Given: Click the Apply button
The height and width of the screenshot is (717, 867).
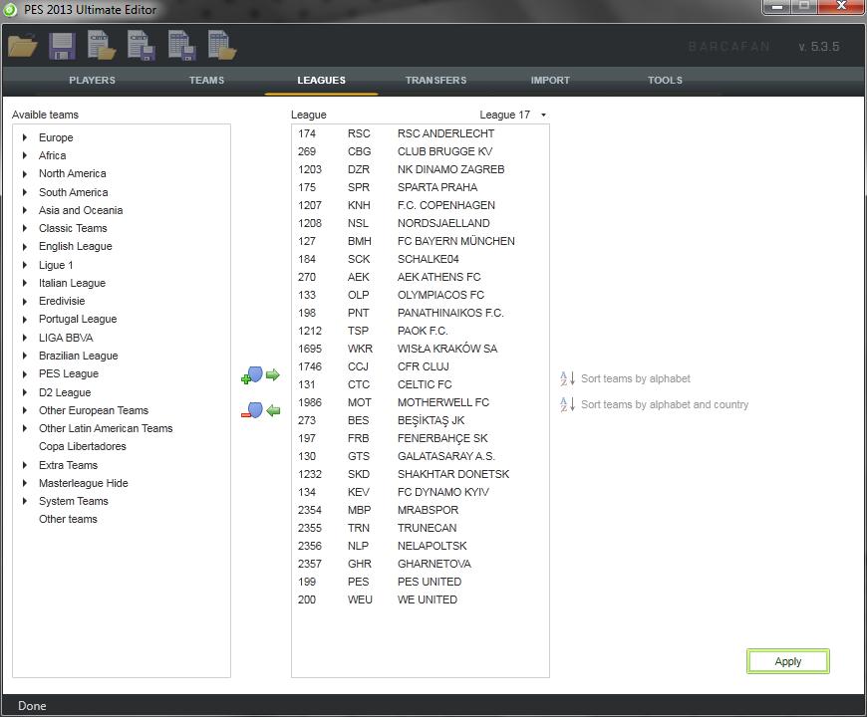Looking at the screenshot, I should pyautogui.click(x=788, y=661).
